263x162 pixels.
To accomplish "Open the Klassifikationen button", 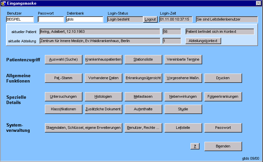I will pos(64,109).
